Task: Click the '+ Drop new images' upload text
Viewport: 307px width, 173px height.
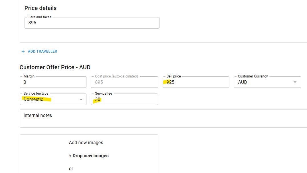Action: [x=89, y=156]
